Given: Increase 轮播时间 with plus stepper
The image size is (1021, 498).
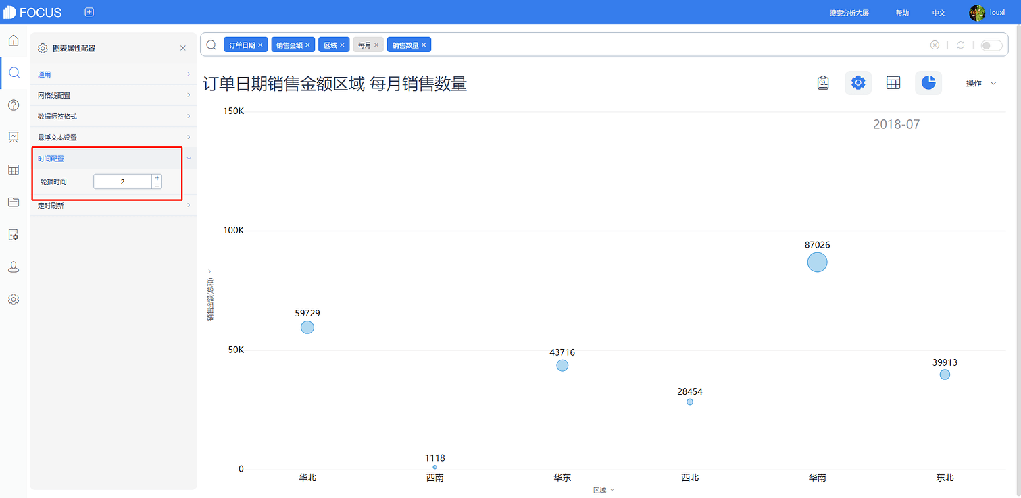Looking at the screenshot, I should 157,178.
